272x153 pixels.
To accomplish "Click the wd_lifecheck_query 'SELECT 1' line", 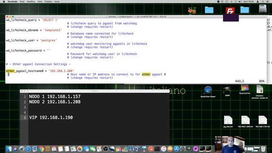I will coord(32,20).
